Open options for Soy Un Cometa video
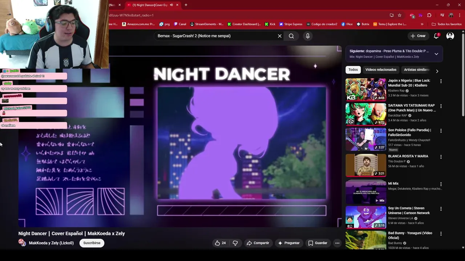 441,209
